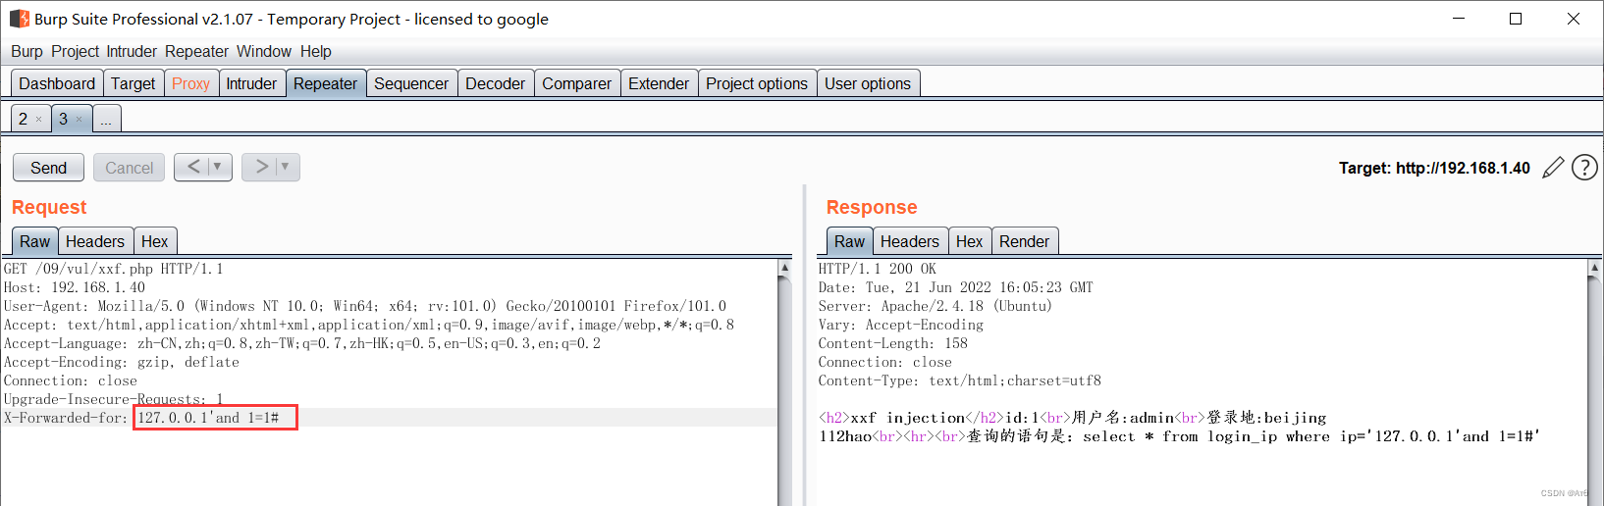This screenshot has height=506, width=1604.
Task: Open the User options tab
Action: (868, 83)
